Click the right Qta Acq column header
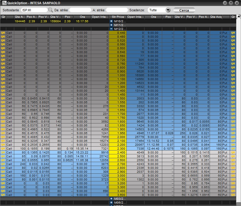Screen dimensions: 241x206 [216, 17]
